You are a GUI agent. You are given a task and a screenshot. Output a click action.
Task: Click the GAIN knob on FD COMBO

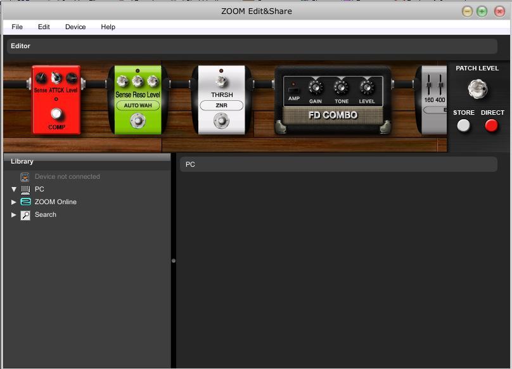[316, 87]
